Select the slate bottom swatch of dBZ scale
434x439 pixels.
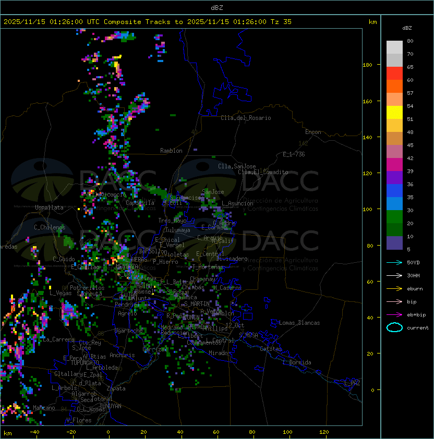(x=394, y=243)
